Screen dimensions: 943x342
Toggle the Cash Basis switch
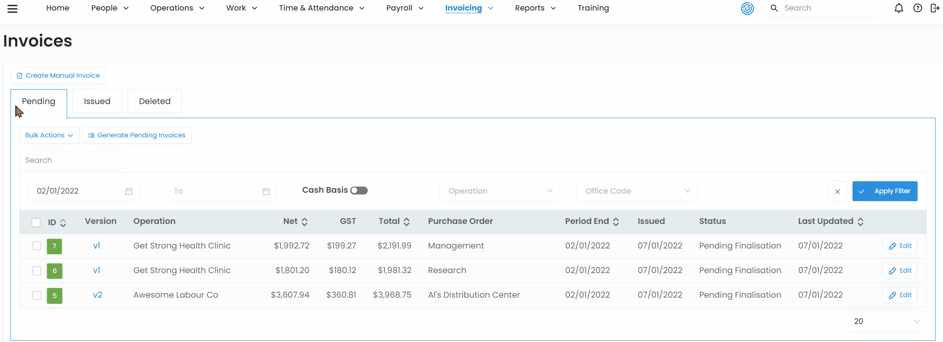[x=359, y=191]
